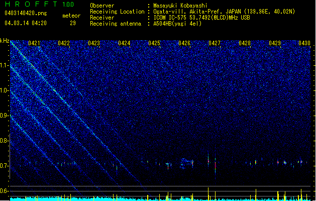Click observer name Masayuki Kobayashi
Viewport: 316px width, 201px height.
(180, 6)
